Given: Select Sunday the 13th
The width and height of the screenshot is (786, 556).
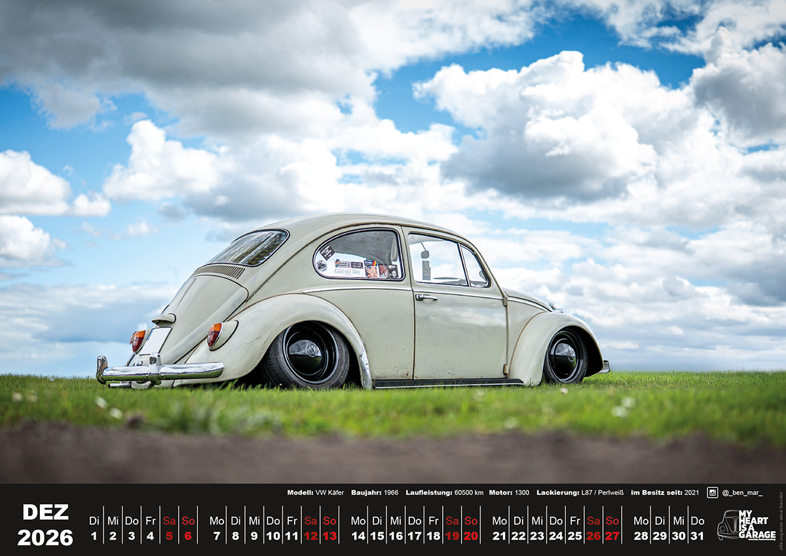Looking at the screenshot, I should [x=329, y=536].
